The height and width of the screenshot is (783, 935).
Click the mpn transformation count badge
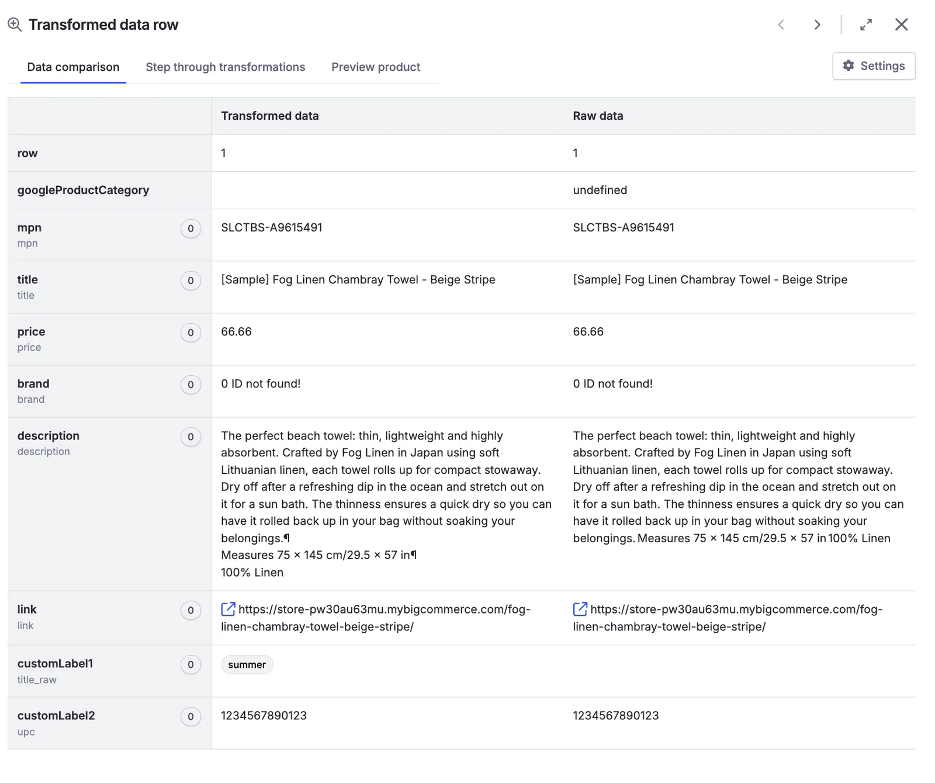191,228
